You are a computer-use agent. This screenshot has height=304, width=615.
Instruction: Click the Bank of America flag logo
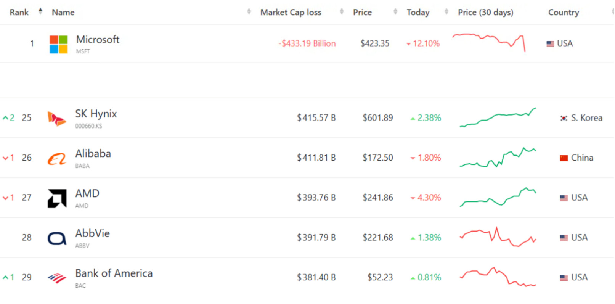pyautogui.click(x=57, y=278)
